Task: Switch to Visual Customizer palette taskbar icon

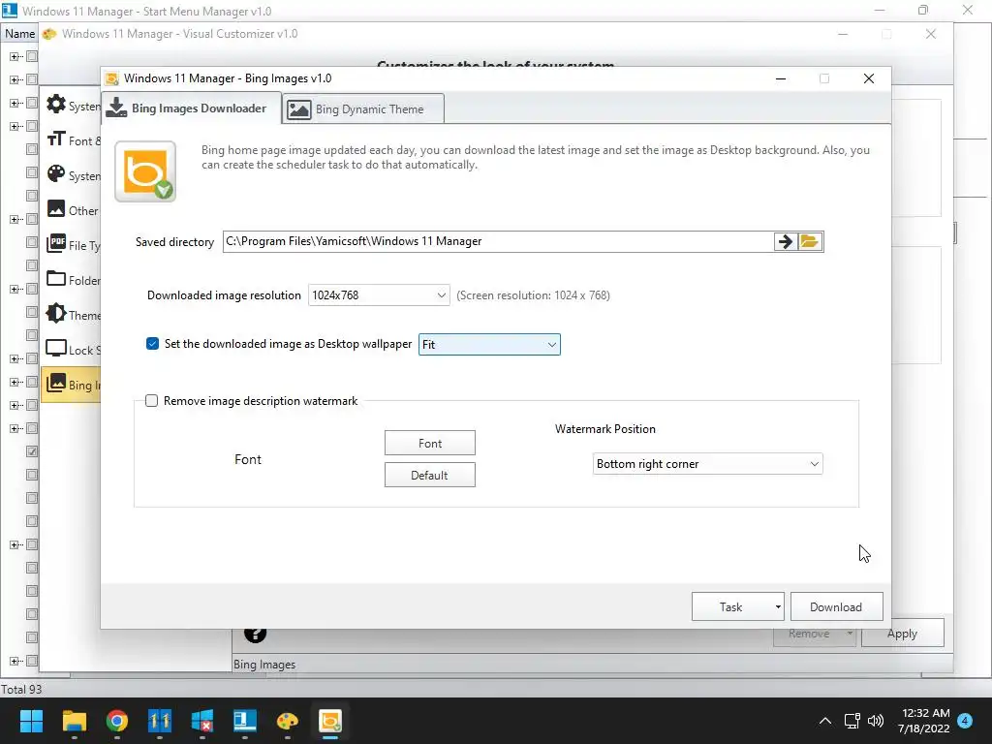Action: (x=287, y=721)
